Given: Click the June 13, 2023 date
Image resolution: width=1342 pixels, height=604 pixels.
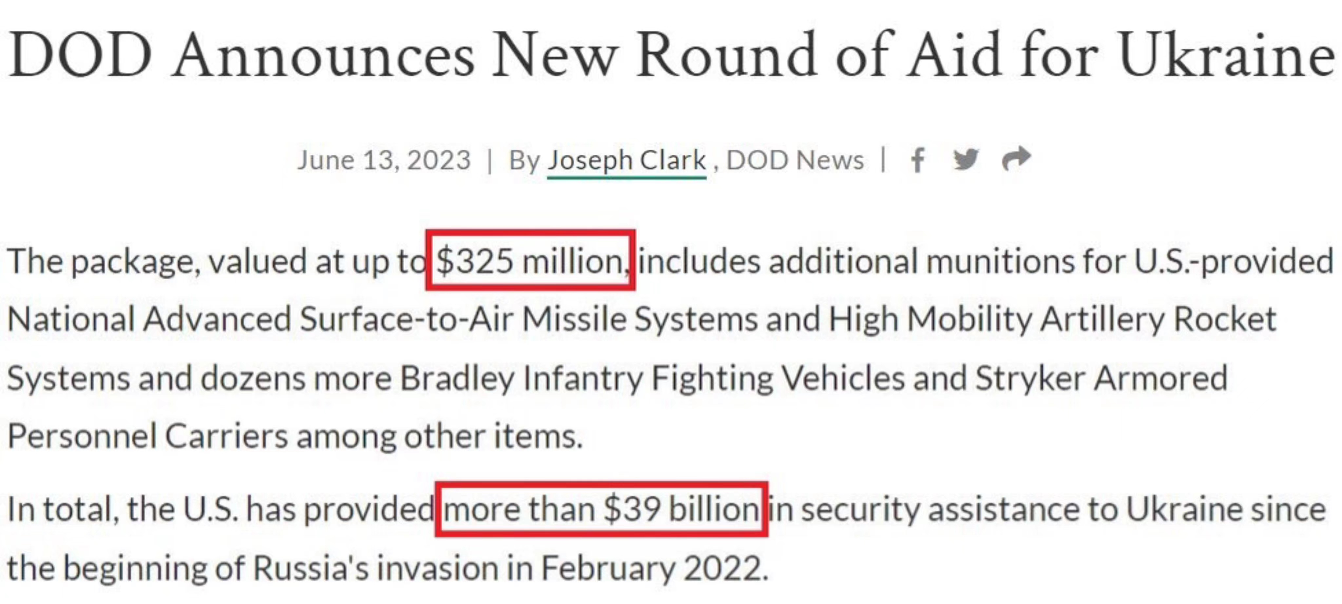Looking at the screenshot, I should point(384,160).
